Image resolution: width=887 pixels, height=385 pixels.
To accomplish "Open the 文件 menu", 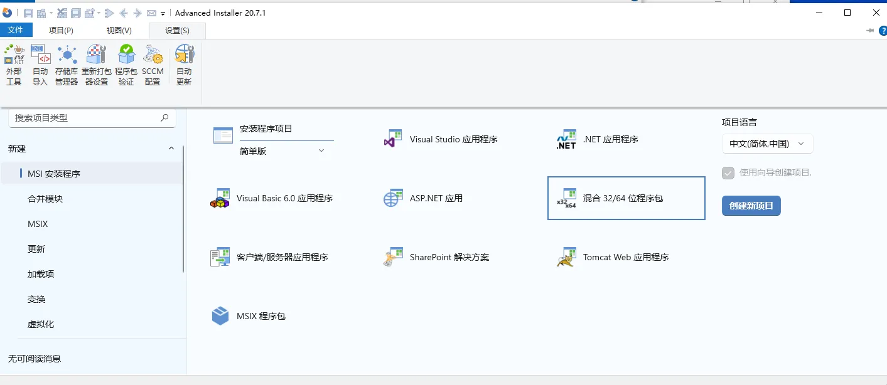I will coord(16,29).
